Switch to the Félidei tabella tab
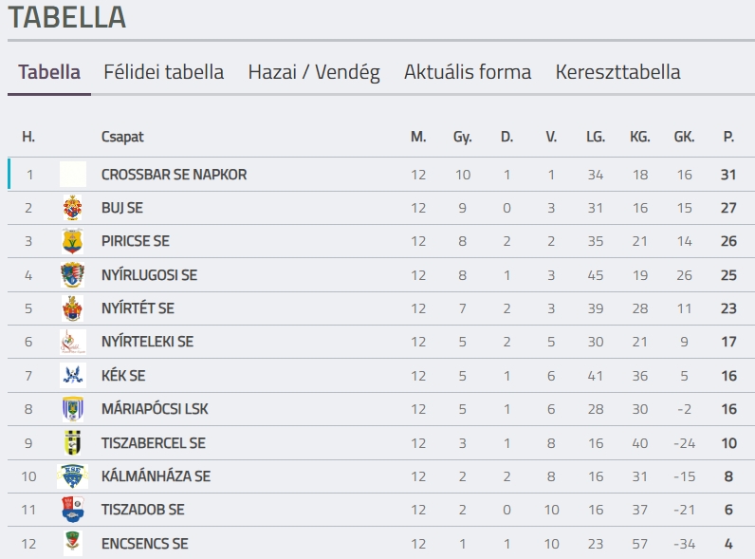755x559 pixels. (x=164, y=72)
